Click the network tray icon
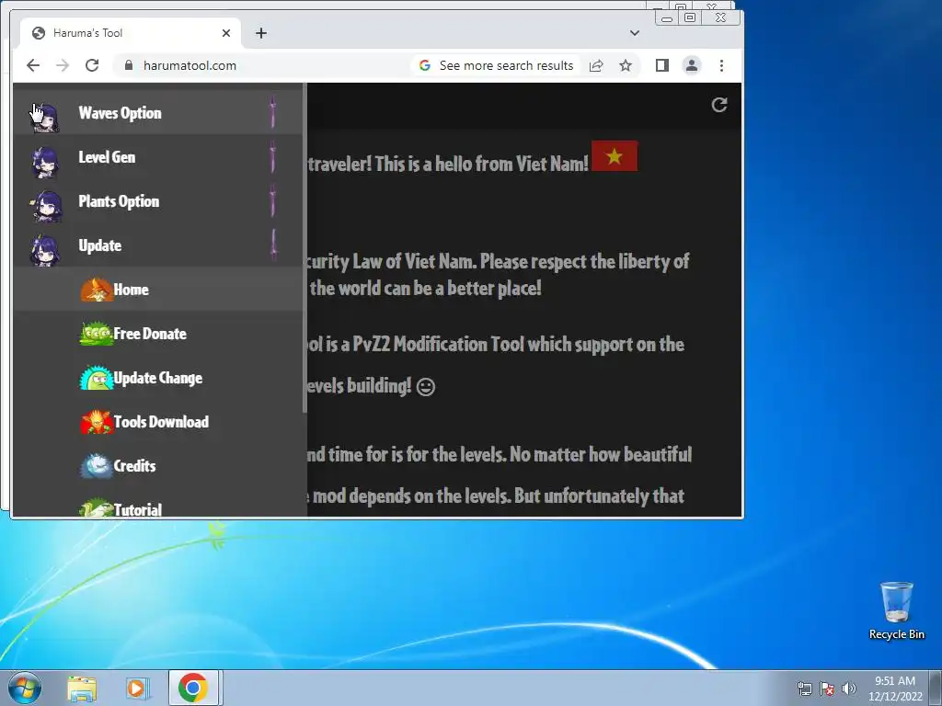This screenshot has height=706, width=942. [805, 689]
